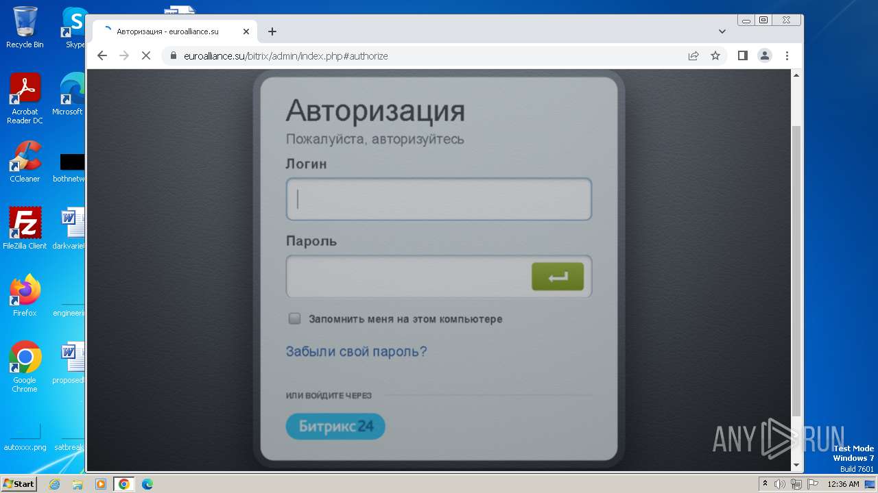Focus the Логин input field
The image size is (878, 493).
(439, 199)
